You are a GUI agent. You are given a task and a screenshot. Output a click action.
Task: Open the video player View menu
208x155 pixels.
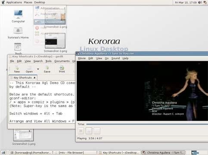pos(99,58)
